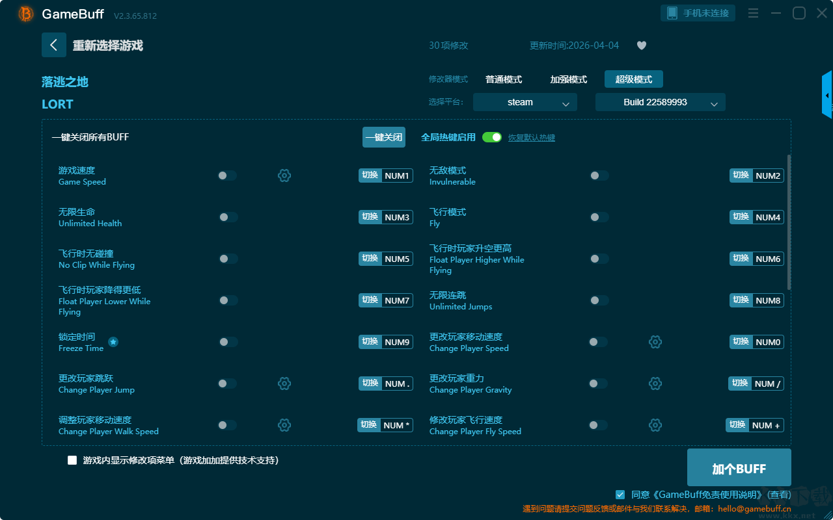
Task: Click the NUM7 hotkey field
Action: (397, 300)
